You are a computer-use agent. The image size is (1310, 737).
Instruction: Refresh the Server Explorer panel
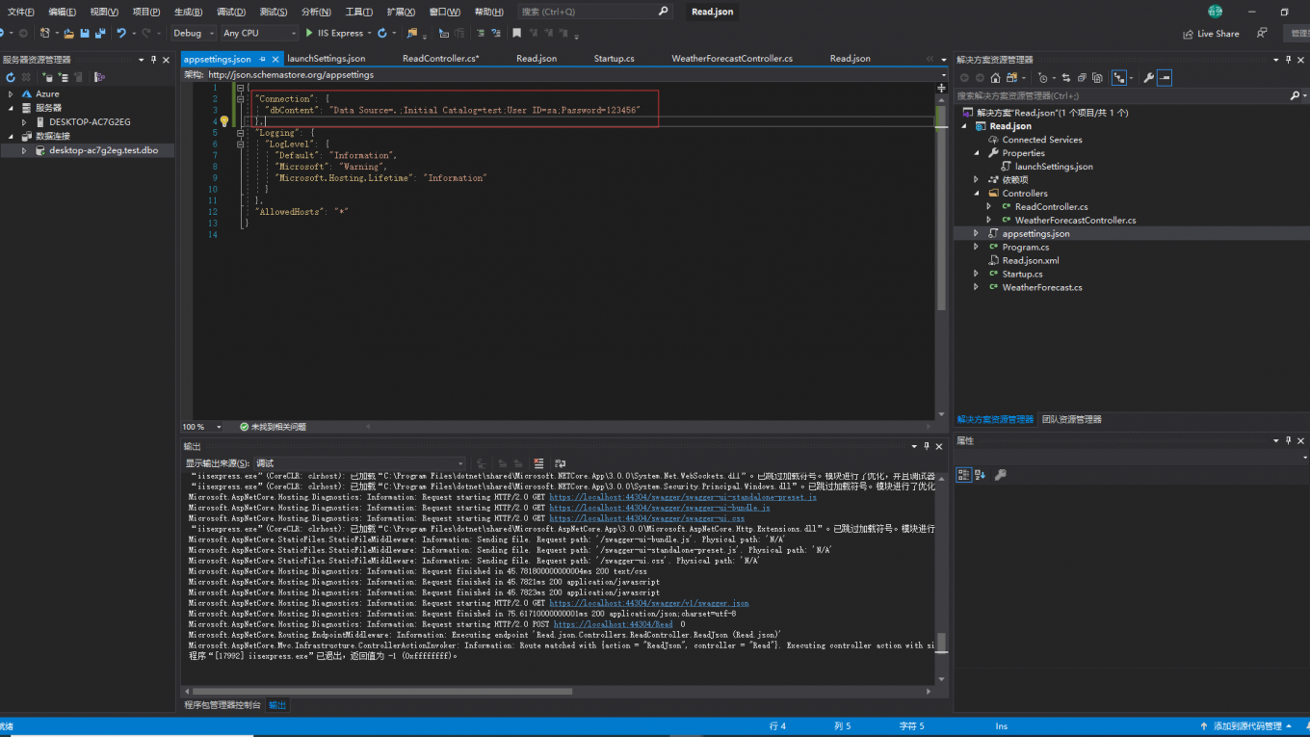click(12, 77)
